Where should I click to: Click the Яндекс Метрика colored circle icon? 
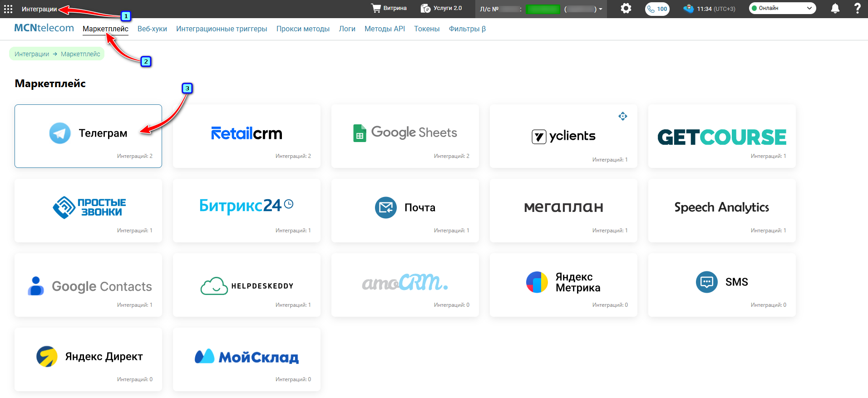click(537, 282)
